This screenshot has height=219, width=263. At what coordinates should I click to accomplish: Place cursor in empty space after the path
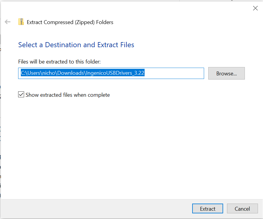(x=174, y=73)
